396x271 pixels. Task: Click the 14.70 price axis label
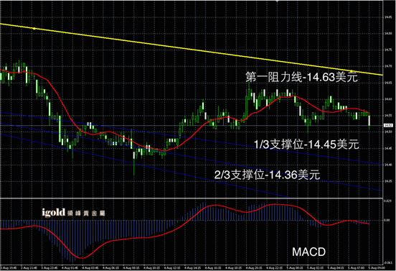coord(388,66)
